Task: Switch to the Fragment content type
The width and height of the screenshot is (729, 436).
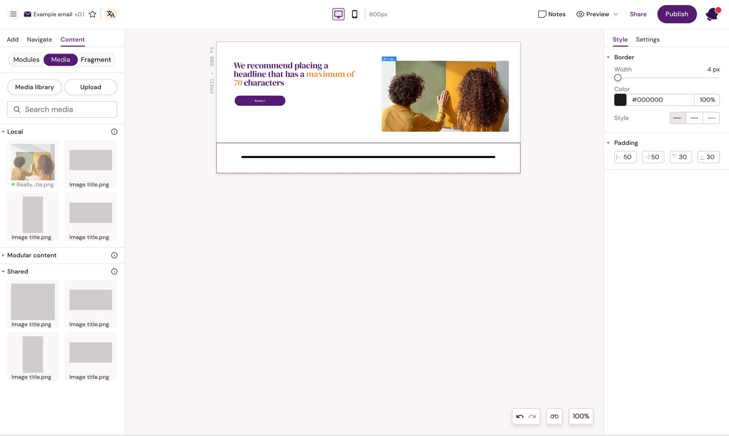Action: (96, 60)
